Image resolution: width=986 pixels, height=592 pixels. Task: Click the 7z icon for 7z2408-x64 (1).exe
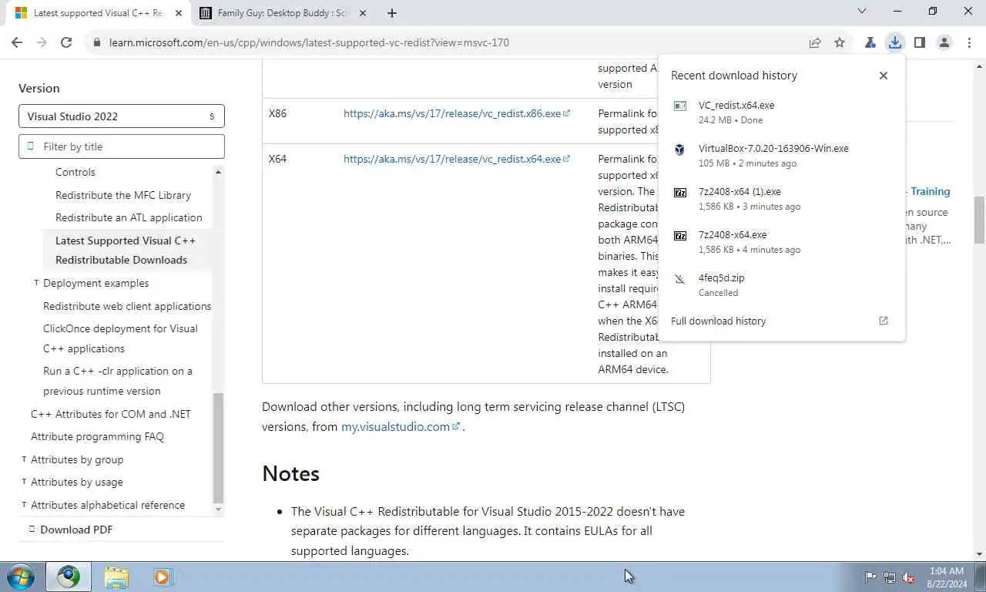pos(680,193)
